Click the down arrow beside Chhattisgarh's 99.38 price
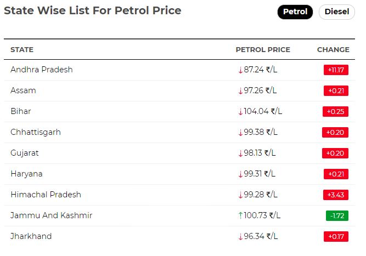Screen dimensions: 366x256 pos(241,133)
